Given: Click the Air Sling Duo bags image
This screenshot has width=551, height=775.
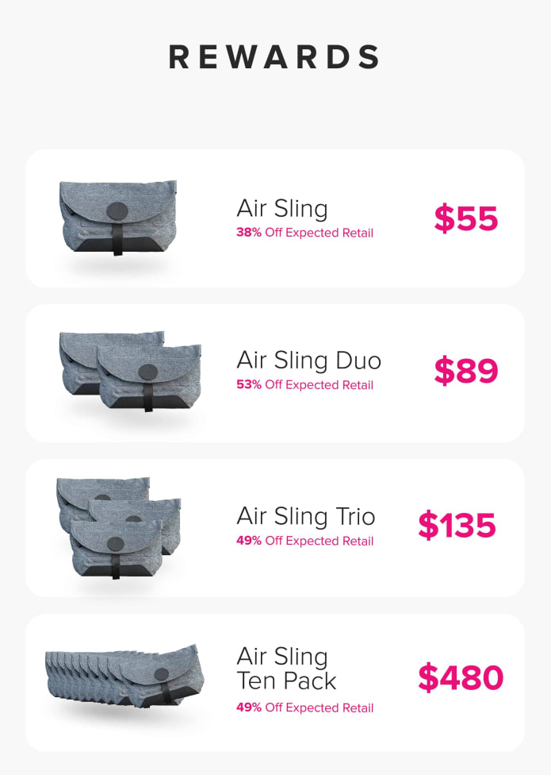Looking at the screenshot, I should click(130, 371).
